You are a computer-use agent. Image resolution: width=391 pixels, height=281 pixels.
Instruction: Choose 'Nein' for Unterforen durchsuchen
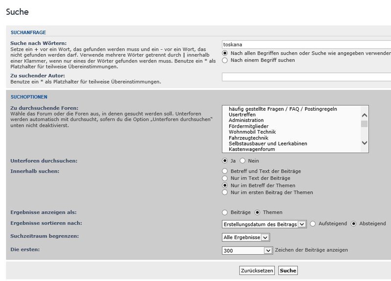click(x=242, y=161)
